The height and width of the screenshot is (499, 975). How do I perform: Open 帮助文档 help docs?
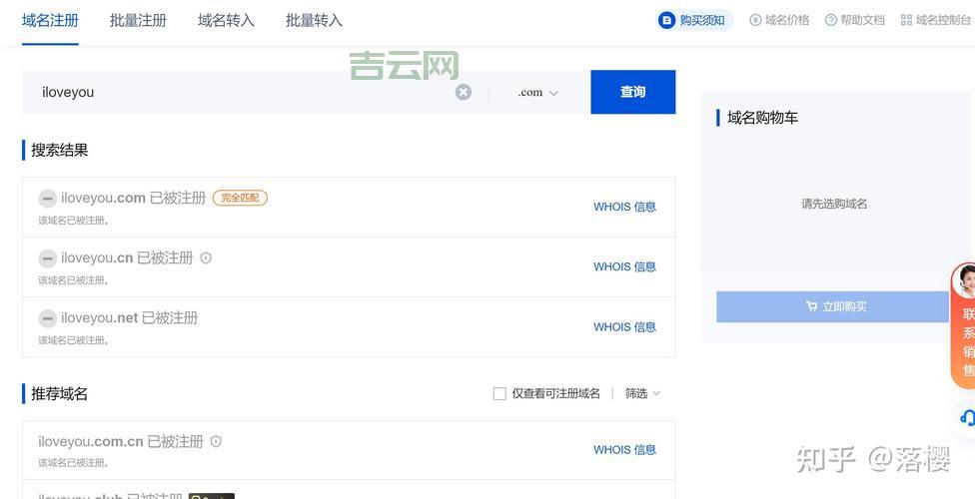coord(854,20)
